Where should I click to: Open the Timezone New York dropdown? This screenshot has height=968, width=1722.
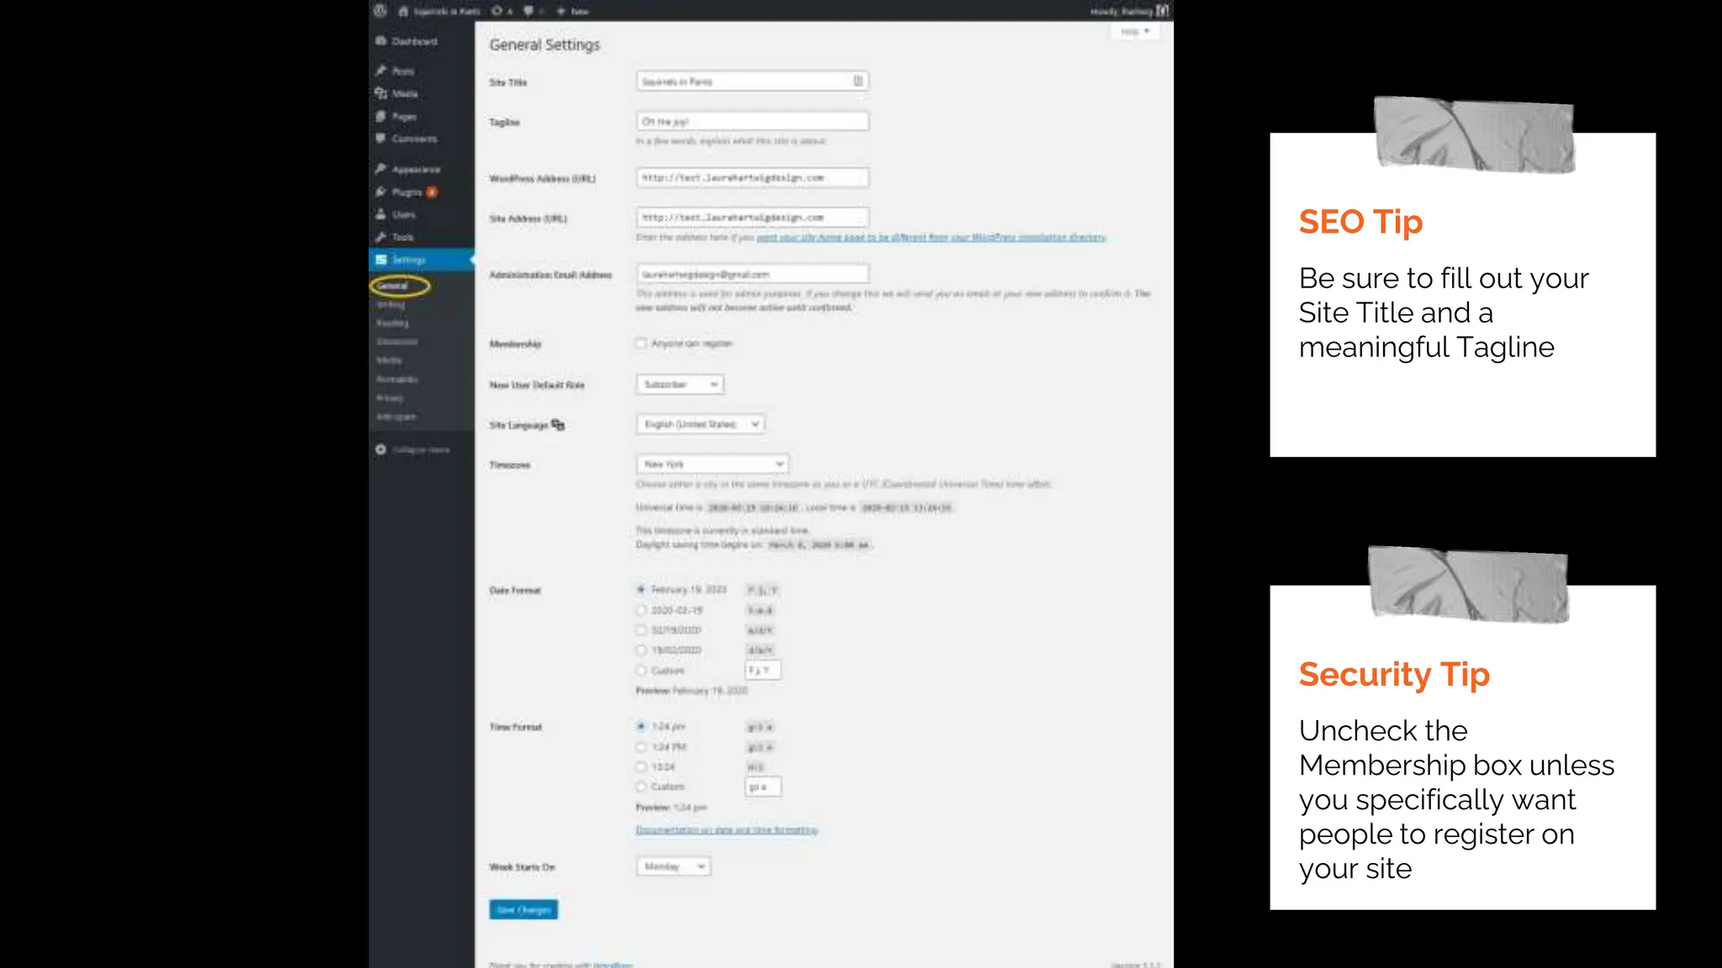tap(712, 464)
